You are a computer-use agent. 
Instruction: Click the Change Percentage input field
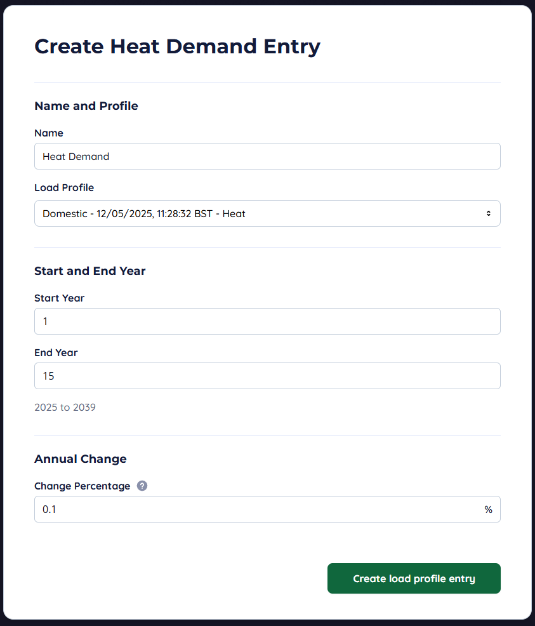tap(254, 509)
